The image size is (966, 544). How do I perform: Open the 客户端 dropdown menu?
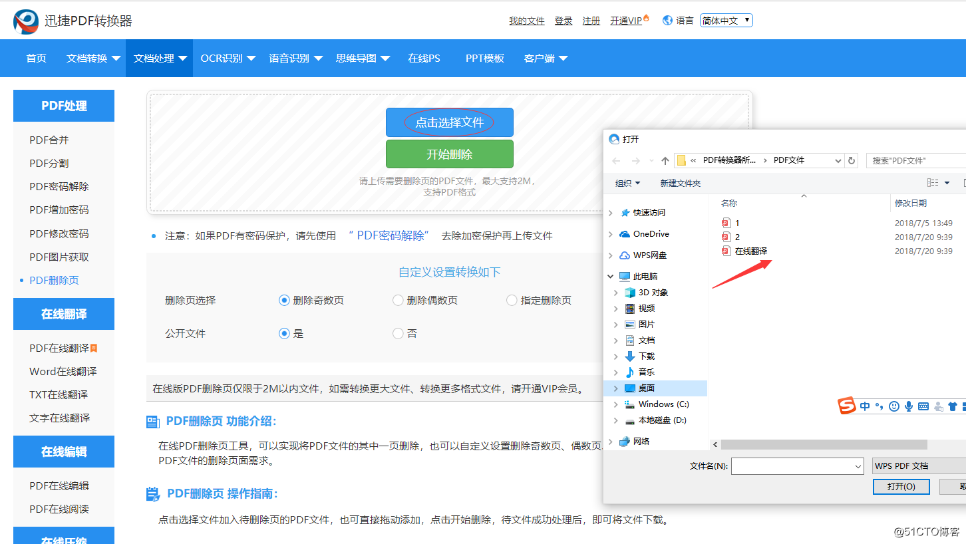coord(546,58)
